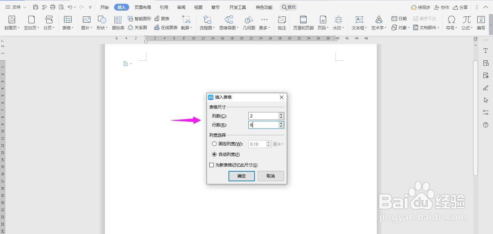This screenshot has width=493, height=234.
Task: Open the 页码 page number tool
Action: pyautogui.click(x=323, y=23)
